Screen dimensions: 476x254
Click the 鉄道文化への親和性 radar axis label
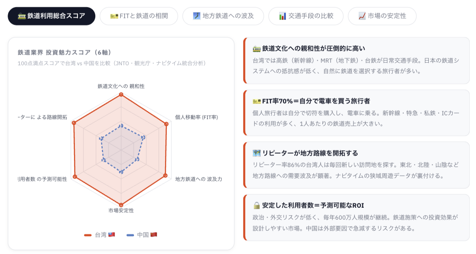(x=121, y=86)
